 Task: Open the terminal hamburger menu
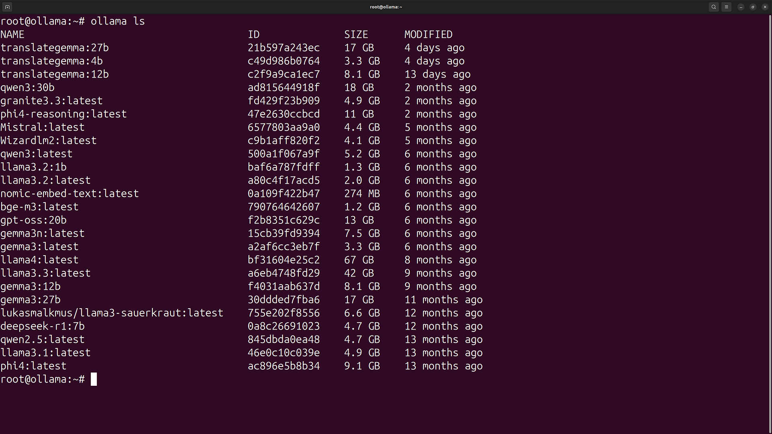pyautogui.click(x=726, y=7)
